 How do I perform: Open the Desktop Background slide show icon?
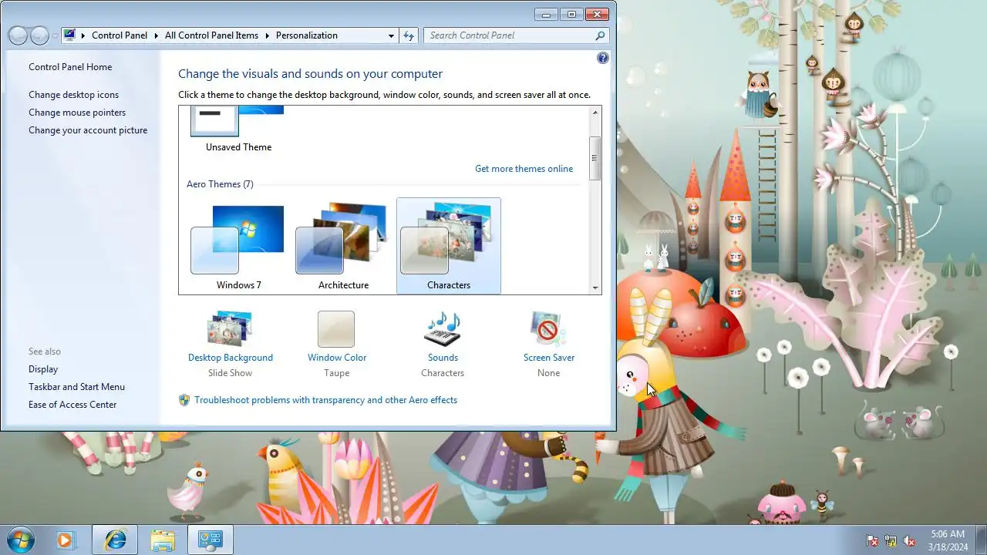(x=230, y=328)
